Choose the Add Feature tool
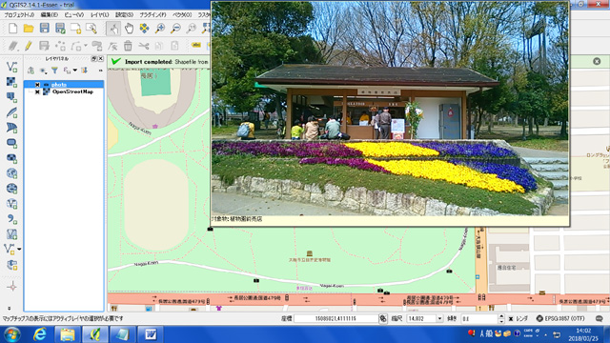 coord(60,46)
